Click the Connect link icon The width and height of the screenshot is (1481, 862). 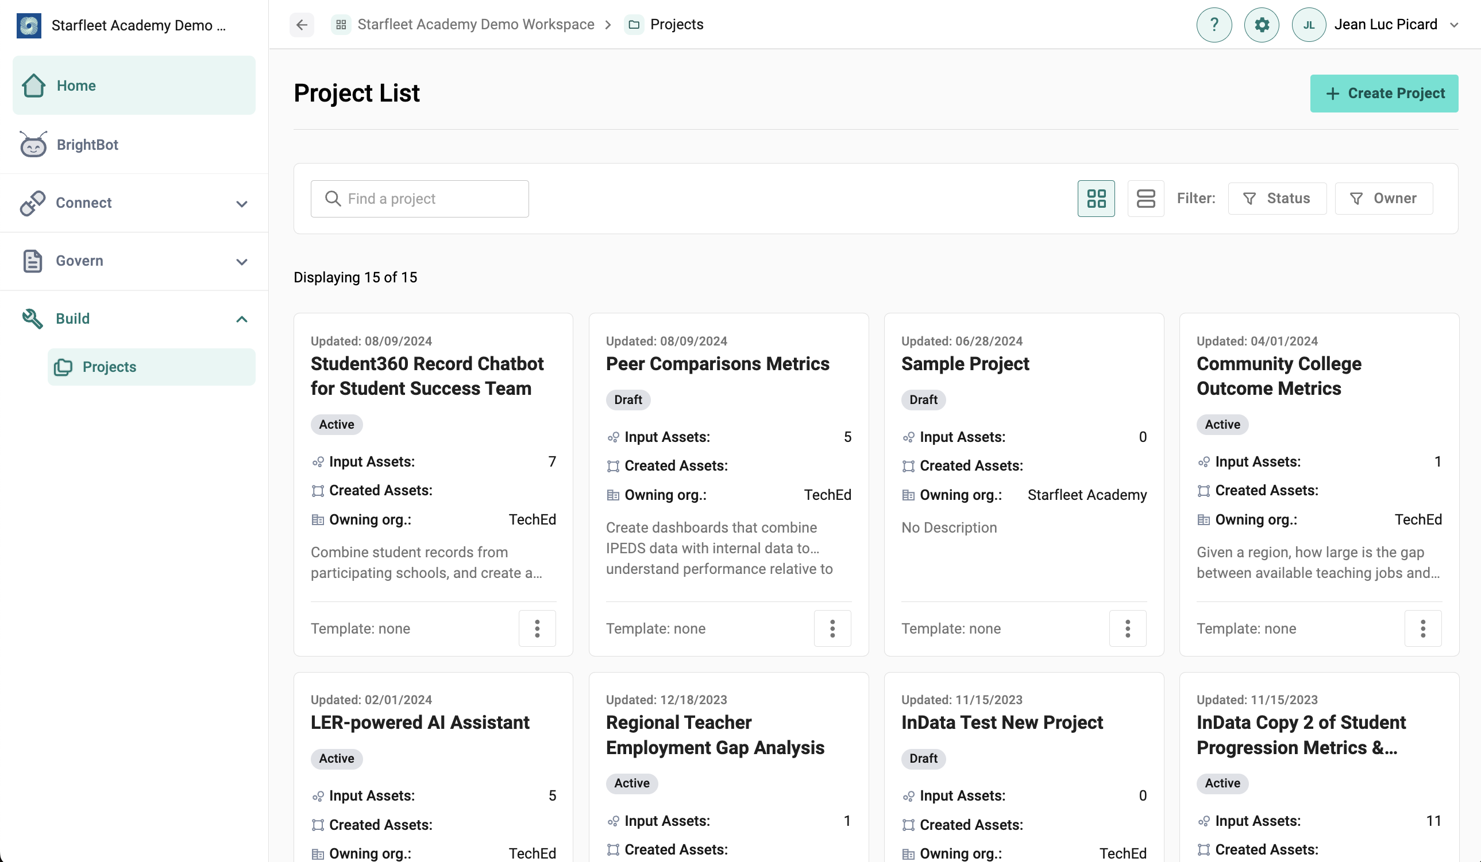coord(32,203)
